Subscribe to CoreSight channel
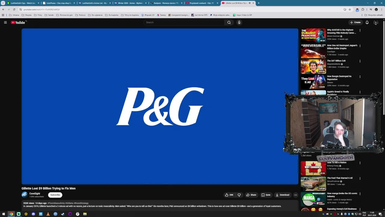 (55, 195)
